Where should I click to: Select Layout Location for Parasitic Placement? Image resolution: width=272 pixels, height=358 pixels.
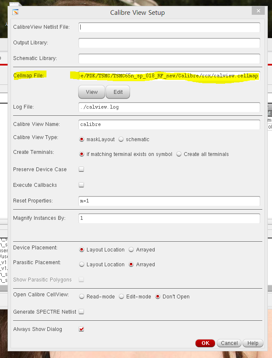(x=82, y=265)
